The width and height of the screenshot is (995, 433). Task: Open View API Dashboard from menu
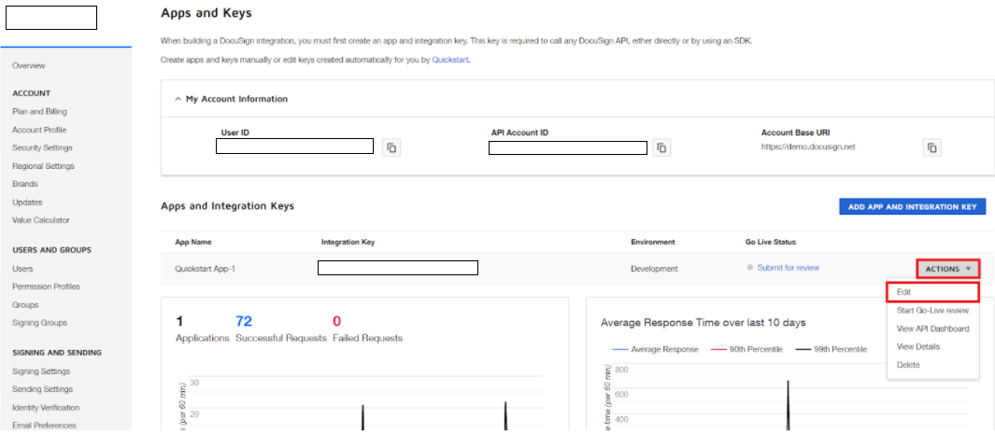932,329
